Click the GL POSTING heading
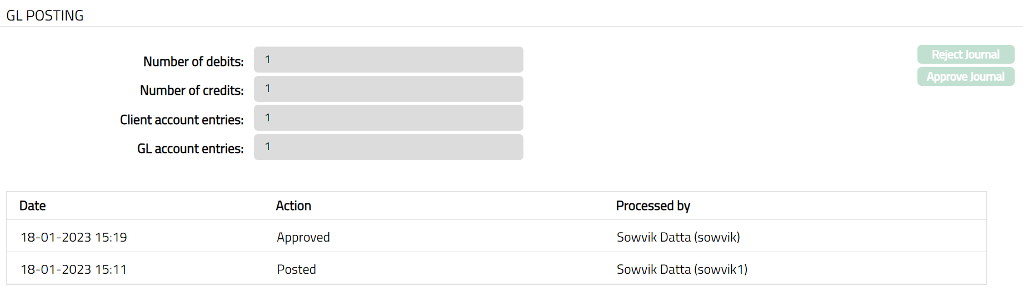Viewport: 1023px width, 292px height. pyautogui.click(x=45, y=16)
